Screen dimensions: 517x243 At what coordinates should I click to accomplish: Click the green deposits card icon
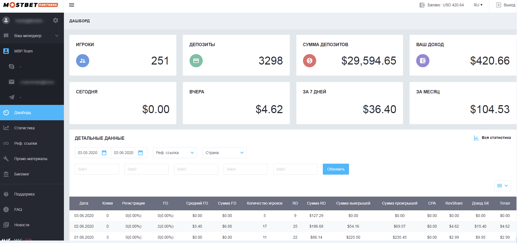[196, 61]
